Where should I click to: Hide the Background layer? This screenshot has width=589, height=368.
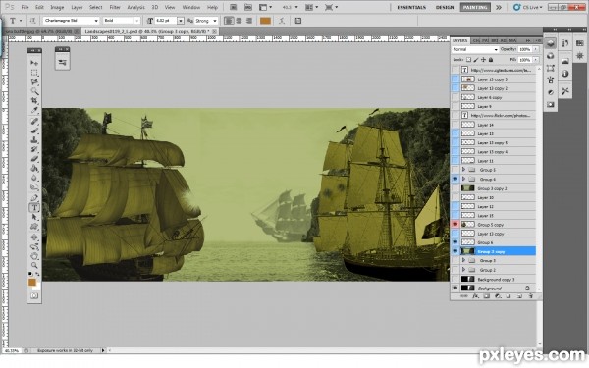click(455, 288)
